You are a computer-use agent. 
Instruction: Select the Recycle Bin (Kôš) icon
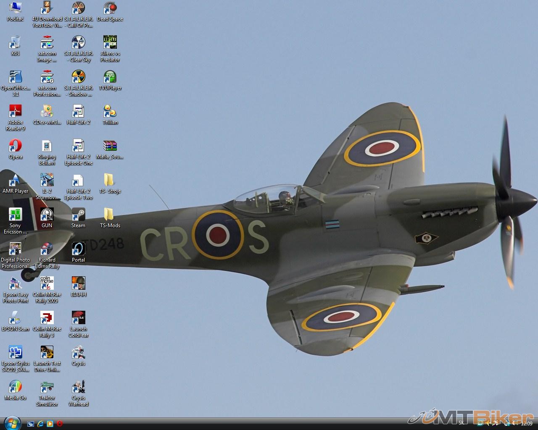pyautogui.click(x=16, y=43)
